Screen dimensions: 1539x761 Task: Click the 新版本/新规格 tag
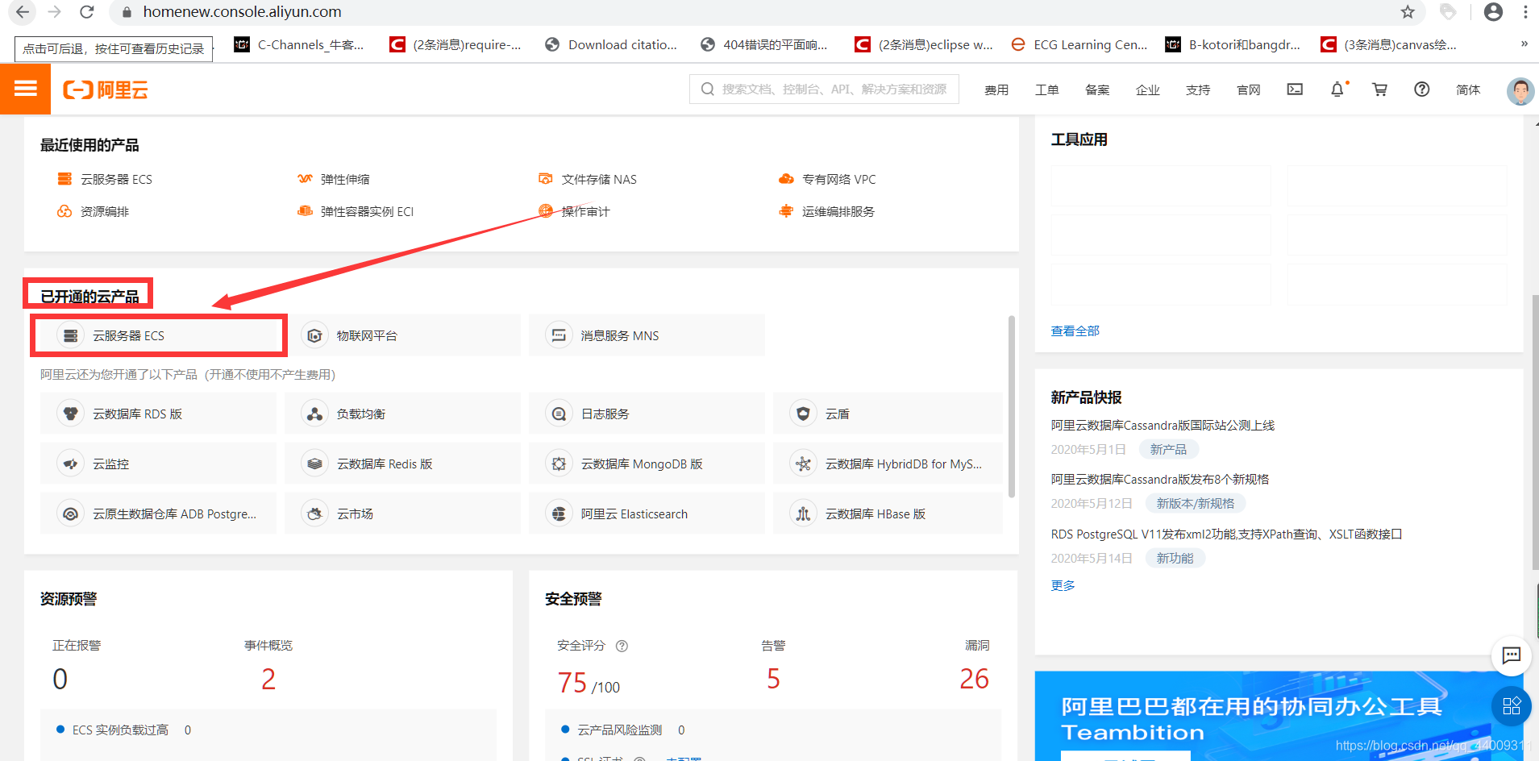(1196, 503)
